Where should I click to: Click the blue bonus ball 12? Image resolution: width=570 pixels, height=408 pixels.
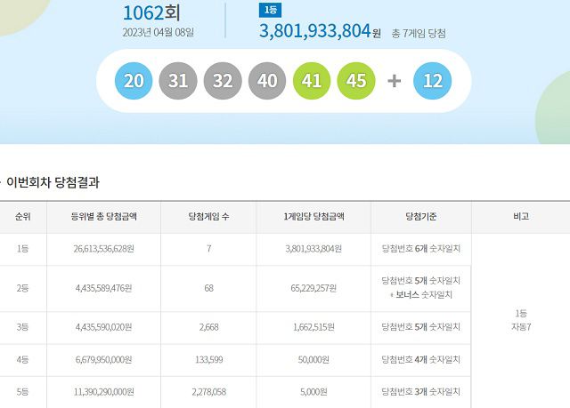tap(433, 82)
